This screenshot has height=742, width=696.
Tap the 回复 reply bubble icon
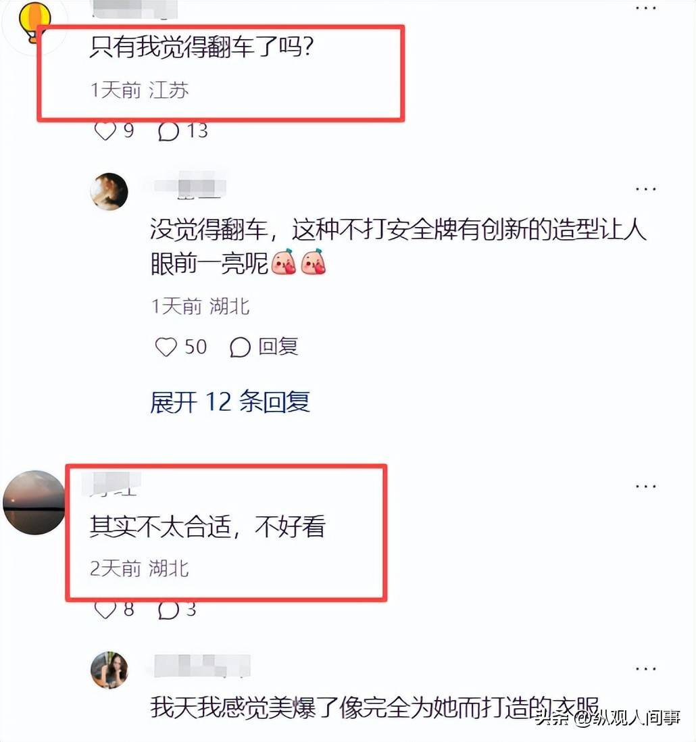[240, 347]
